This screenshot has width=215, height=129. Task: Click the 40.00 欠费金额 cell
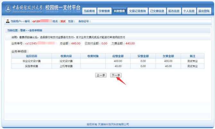coord(168,66)
